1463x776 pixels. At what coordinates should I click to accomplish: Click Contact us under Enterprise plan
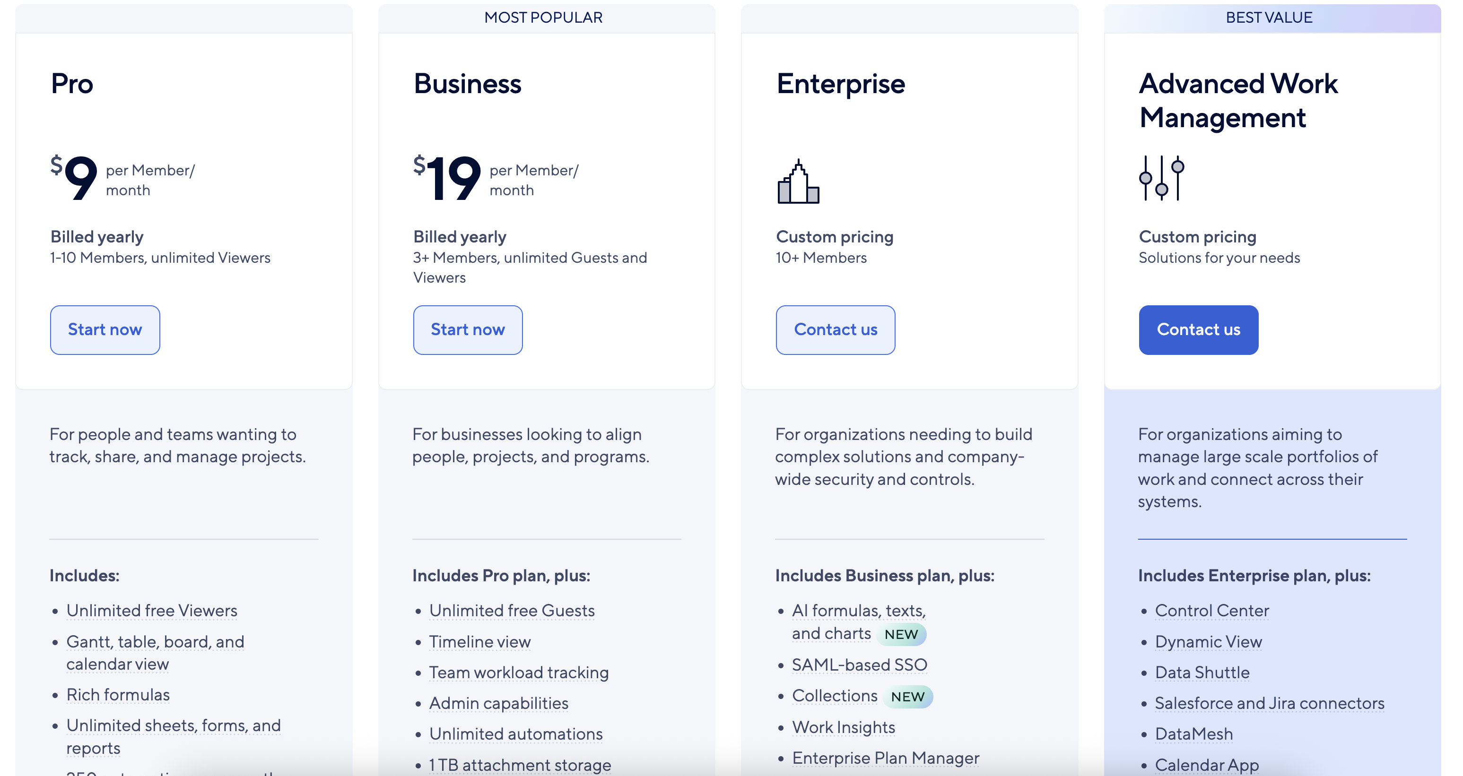[x=836, y=330]
